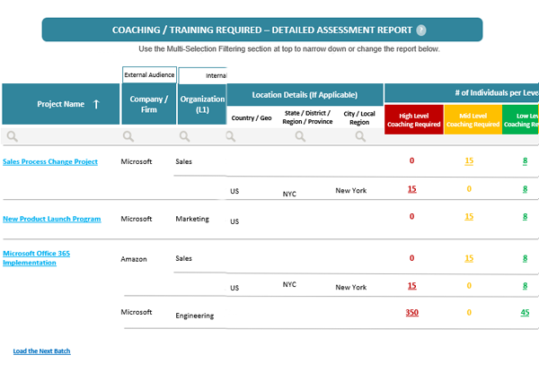The height and width of the screenshot is (381, 539).
Task: Click low-level value 8 in New Product Launch Program row
Action: tap(525, 217)
